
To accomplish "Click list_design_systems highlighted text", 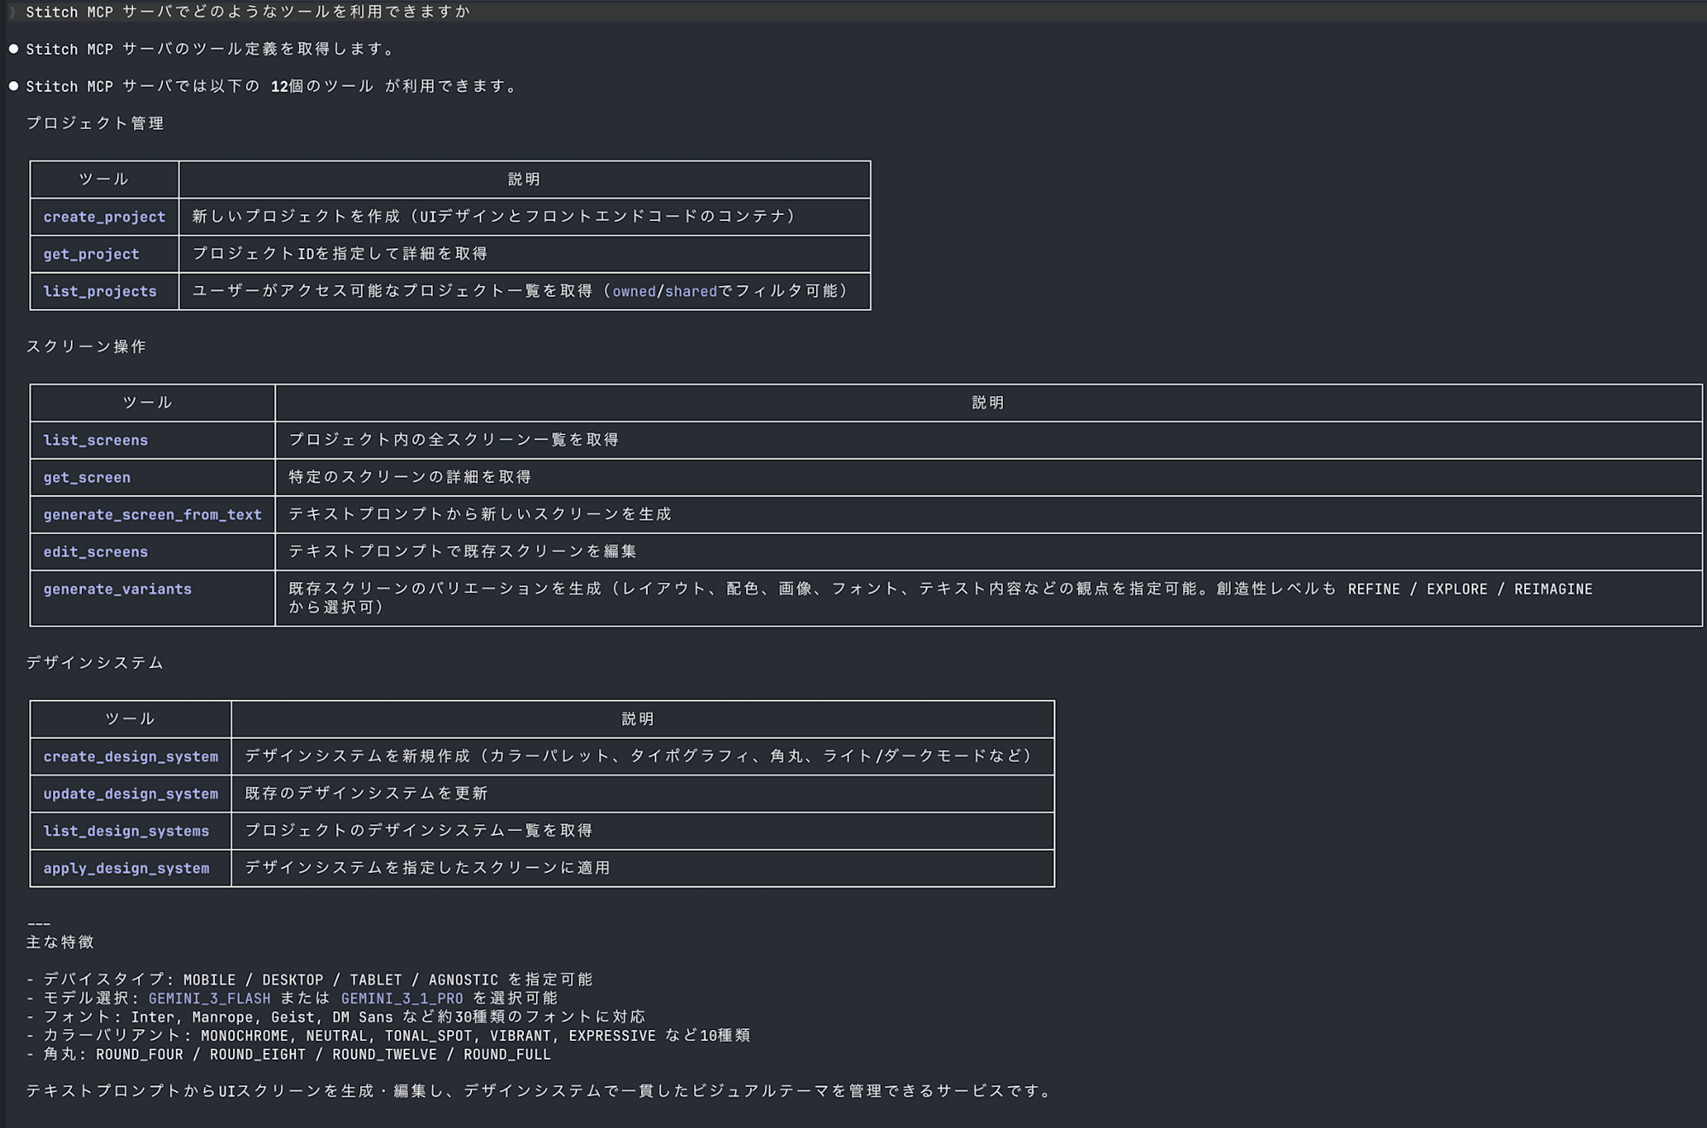I will coord(126,830).
